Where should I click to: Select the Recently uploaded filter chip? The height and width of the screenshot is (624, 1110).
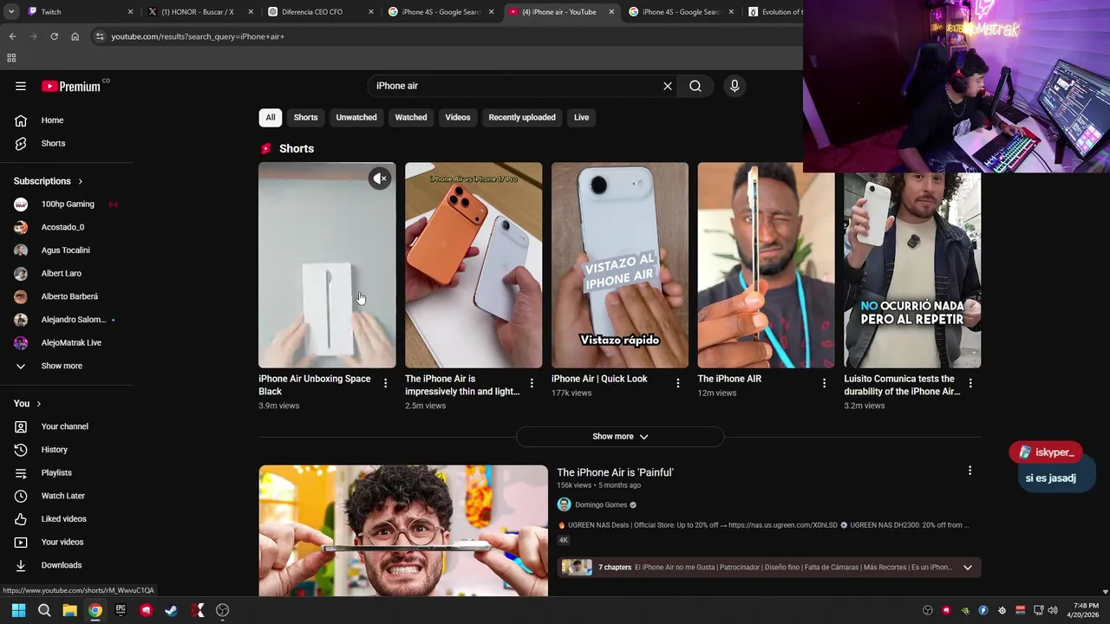522,118
